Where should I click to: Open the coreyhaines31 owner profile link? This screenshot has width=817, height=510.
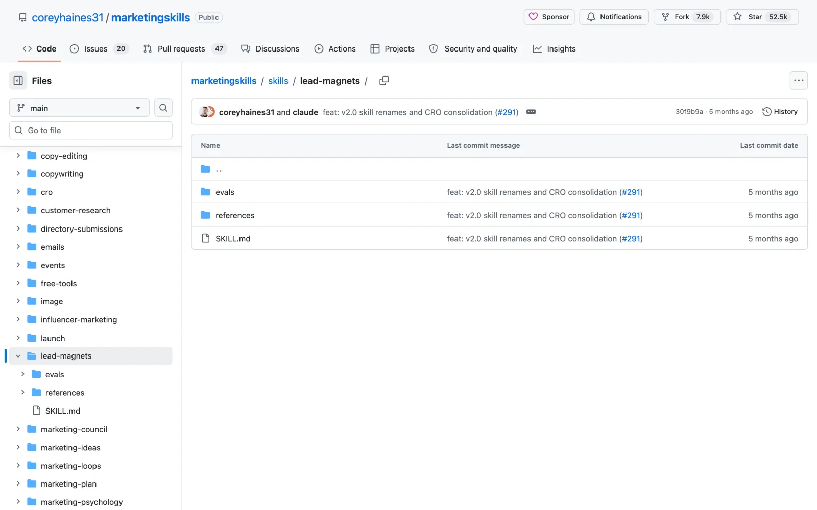coord(67,18)
